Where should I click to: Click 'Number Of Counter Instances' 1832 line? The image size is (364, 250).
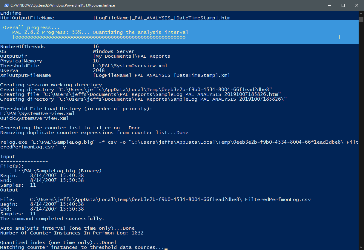tap(72, 233)
